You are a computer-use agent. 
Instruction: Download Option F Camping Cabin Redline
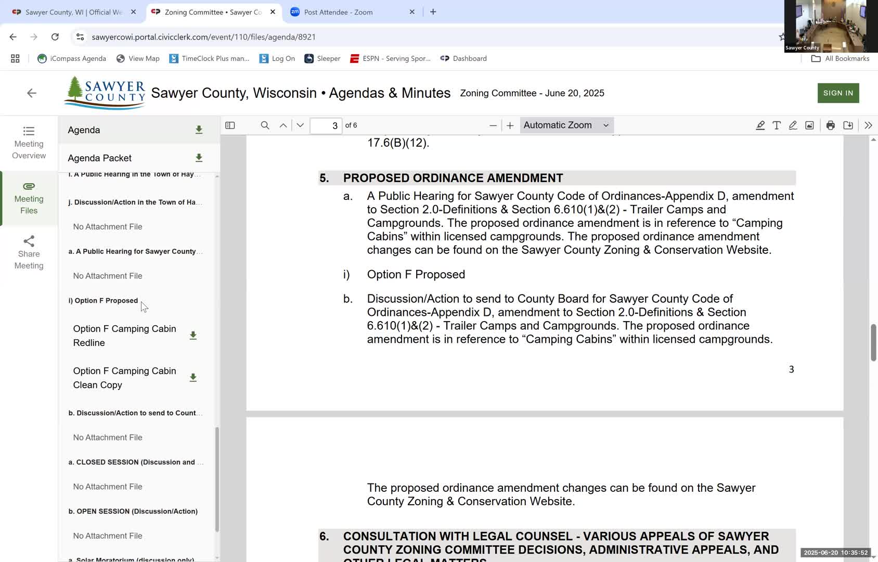point(193,336)
